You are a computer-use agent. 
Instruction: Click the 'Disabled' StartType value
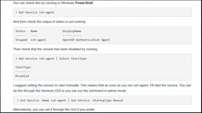click(x=22, y=76)
